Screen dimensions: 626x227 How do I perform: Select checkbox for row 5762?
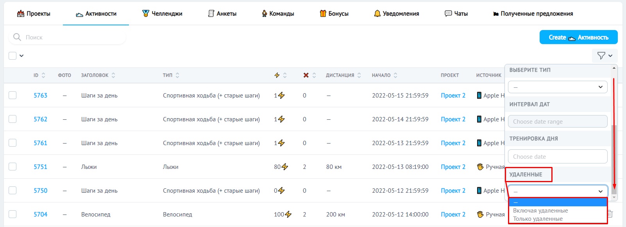(x=13, y=119)
